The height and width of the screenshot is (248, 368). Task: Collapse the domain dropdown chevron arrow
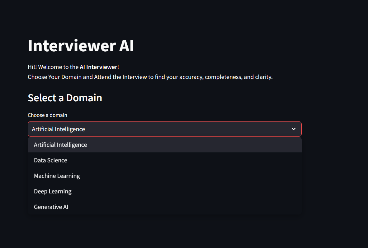tap(293, 129)
